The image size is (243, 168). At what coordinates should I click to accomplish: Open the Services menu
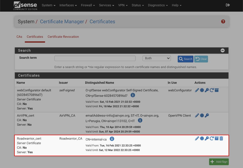click(107, 5)
